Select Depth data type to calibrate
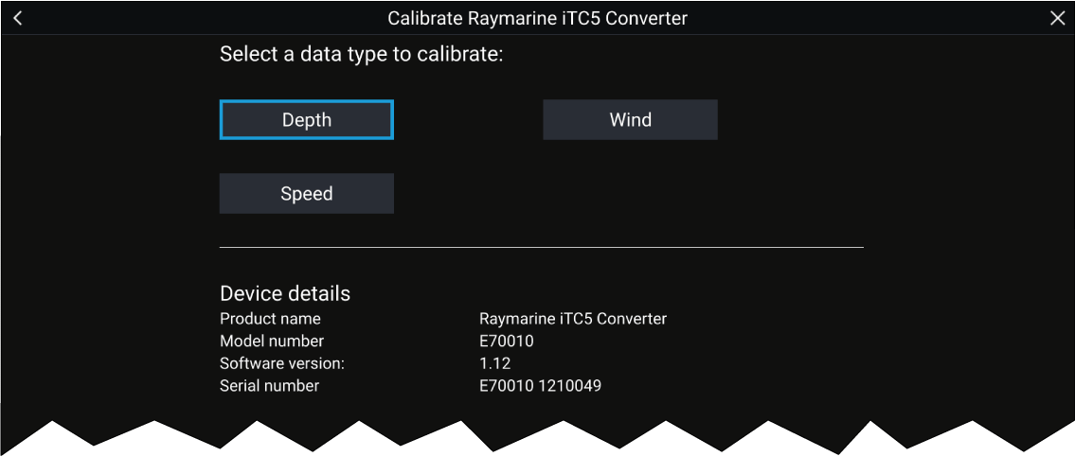1075x474 pixels. [x=307, y=120]
